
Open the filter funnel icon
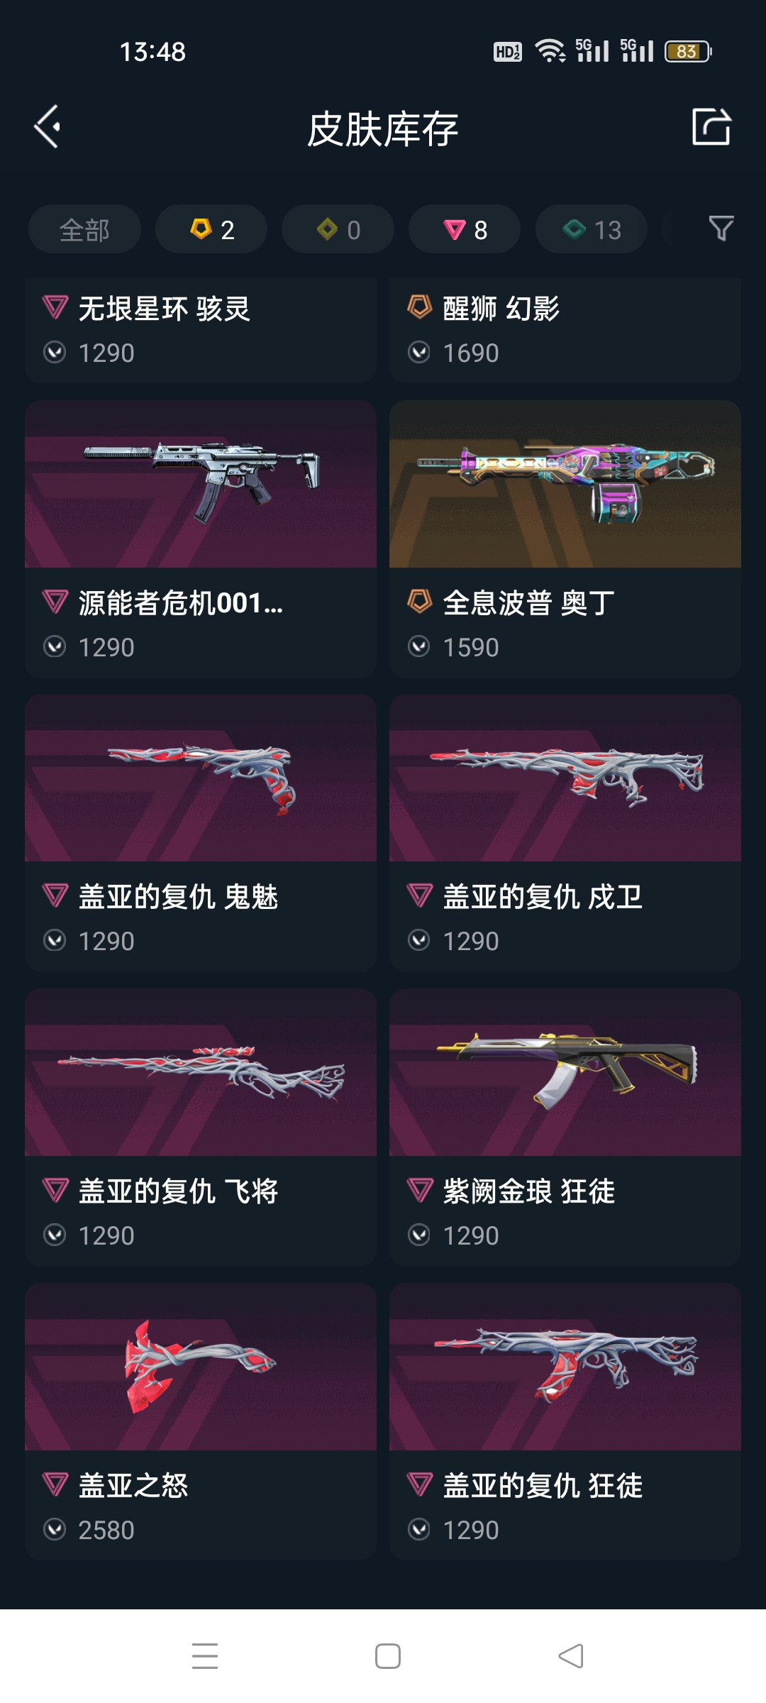pyautogui.click(x=721, y=228)
